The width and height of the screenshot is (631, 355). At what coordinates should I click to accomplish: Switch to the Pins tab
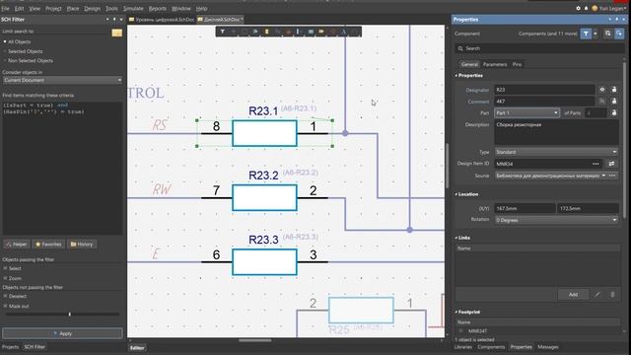click(517, 64)
